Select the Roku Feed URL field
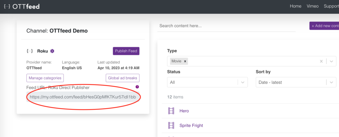This screenshot has height=137, width=339. pos(83,97)
